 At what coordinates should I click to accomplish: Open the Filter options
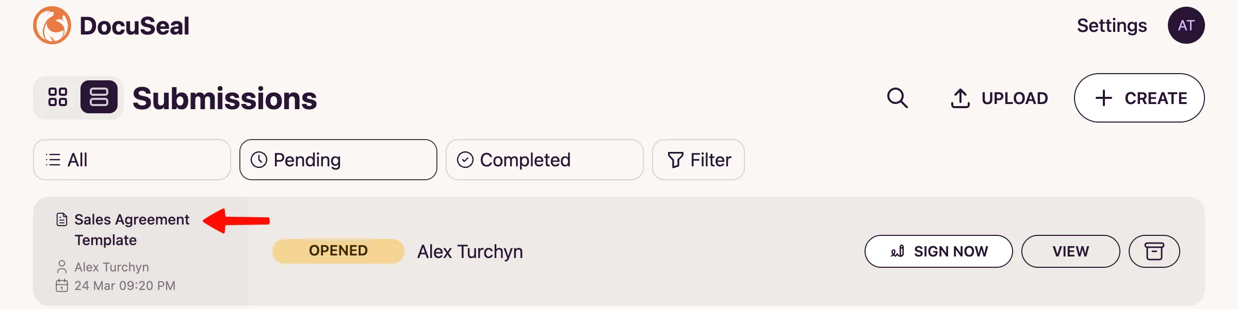698,160
